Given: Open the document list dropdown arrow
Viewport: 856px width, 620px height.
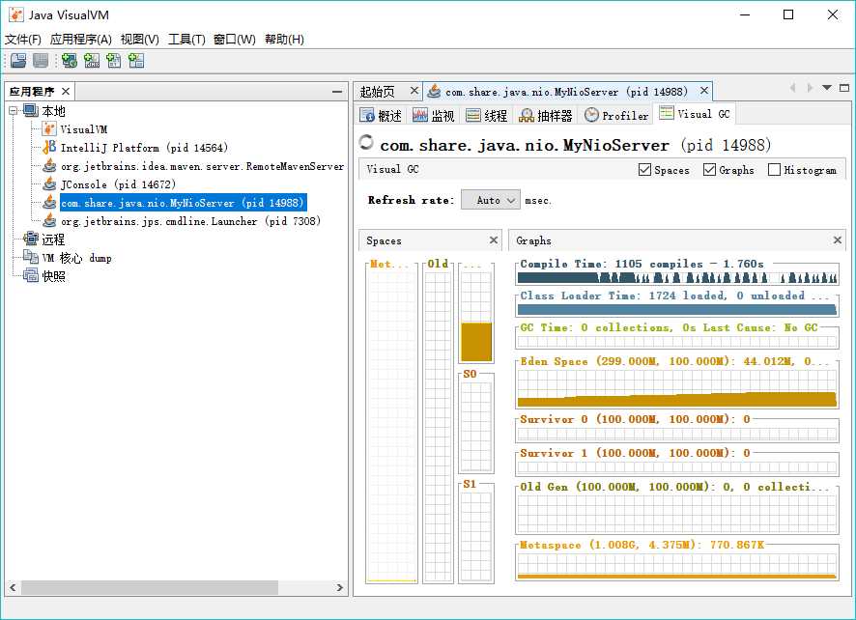Looking at the screenshot, I should pos(827,89).
